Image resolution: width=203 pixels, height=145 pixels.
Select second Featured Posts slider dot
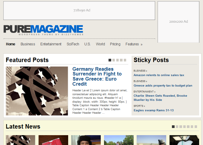[x=114, y=60]
